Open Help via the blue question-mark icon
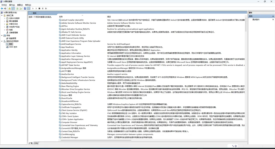This screenshot has height=149, width=275. 25,9
